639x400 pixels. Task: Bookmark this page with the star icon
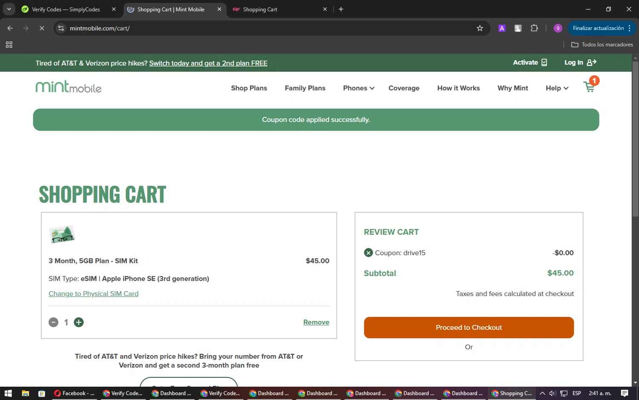[x=480, y=28]
